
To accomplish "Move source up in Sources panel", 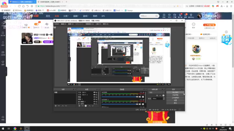I will click(90, 106).
